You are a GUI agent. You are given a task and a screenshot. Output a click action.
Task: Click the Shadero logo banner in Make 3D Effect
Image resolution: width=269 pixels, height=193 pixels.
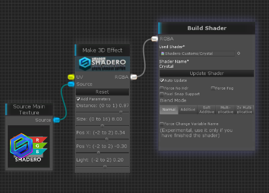tap(103, 64)
